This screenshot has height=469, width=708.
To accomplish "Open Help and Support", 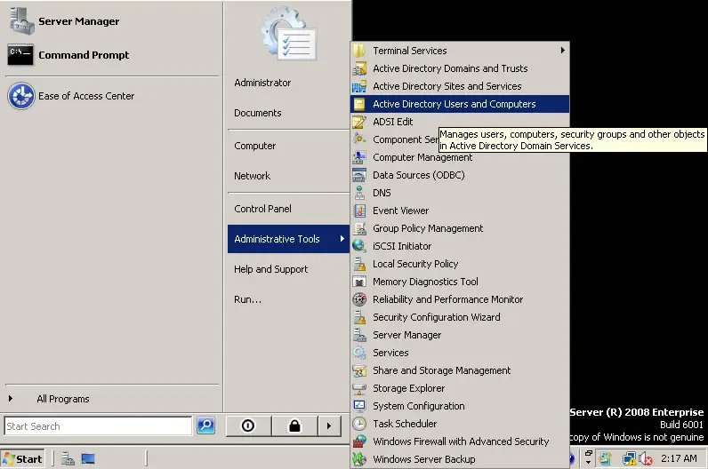I will click(x=270, y=269).
